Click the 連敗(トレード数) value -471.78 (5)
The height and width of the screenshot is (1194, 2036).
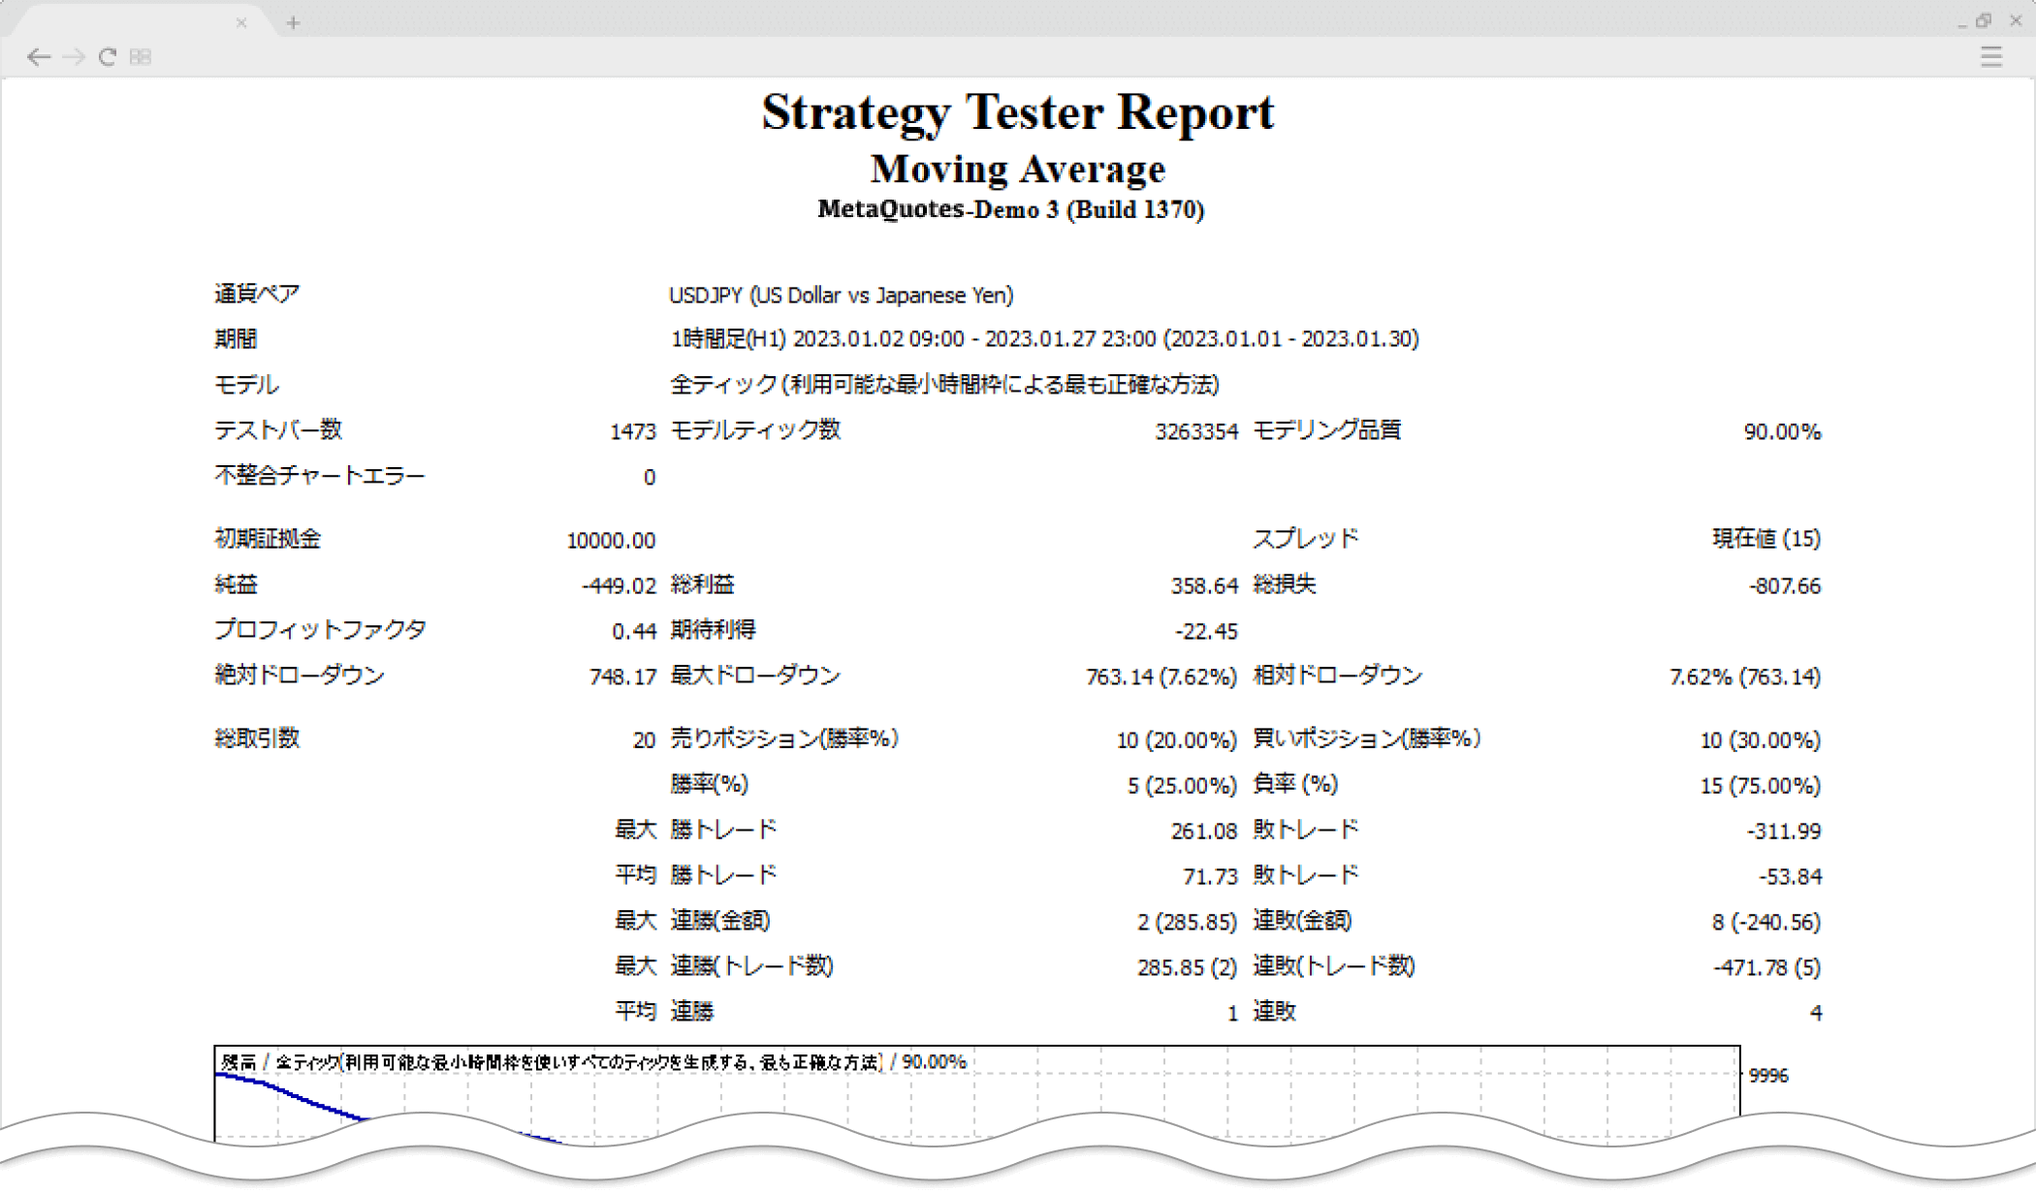(x=1767, y=967)
